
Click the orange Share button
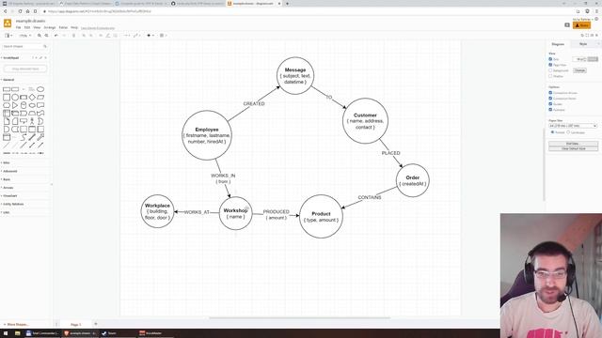(581, 25)
